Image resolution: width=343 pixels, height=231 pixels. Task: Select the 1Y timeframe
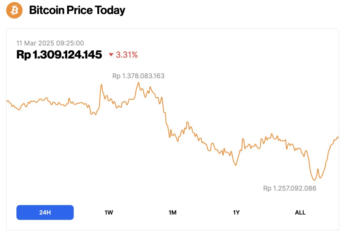(x=236, y=212)
